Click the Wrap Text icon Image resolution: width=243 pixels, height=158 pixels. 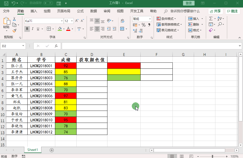tap(123, 21)
